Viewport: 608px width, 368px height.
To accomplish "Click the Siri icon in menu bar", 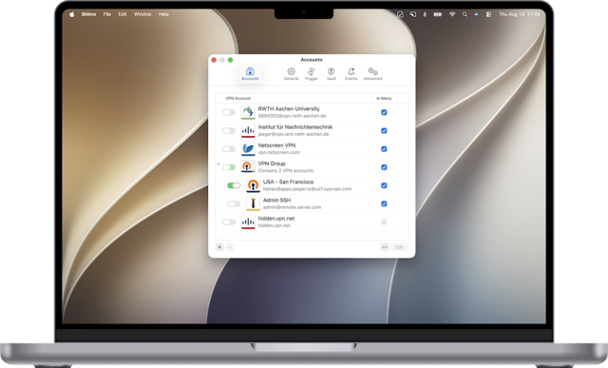I will pos(476,14).
